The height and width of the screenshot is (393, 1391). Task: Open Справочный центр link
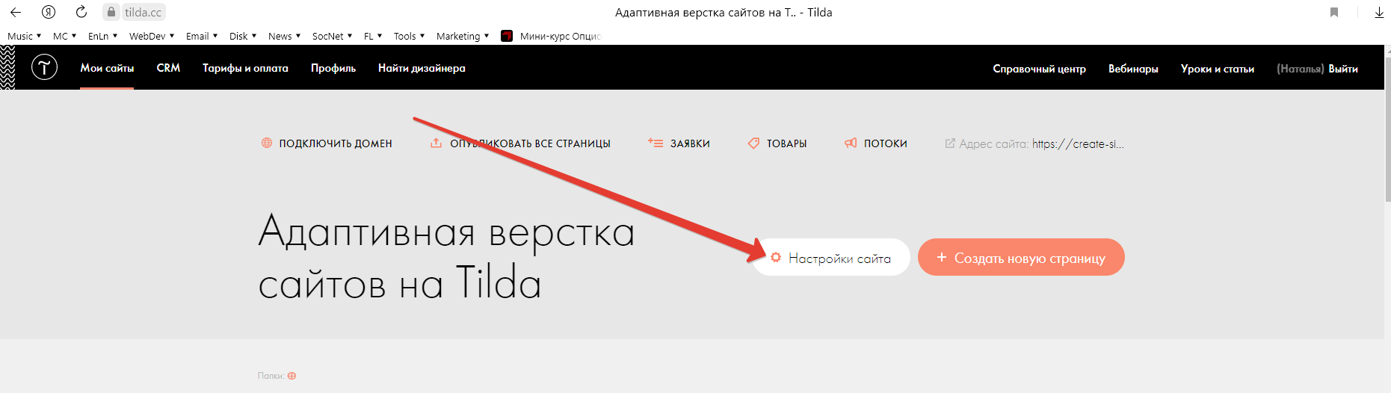point(1039,69)
